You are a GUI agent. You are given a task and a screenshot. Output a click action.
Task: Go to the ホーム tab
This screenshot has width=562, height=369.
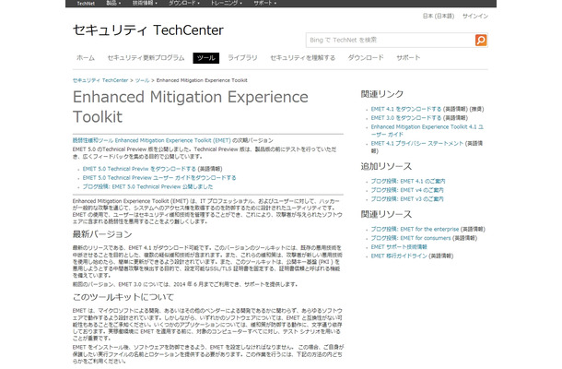point(86,58)
